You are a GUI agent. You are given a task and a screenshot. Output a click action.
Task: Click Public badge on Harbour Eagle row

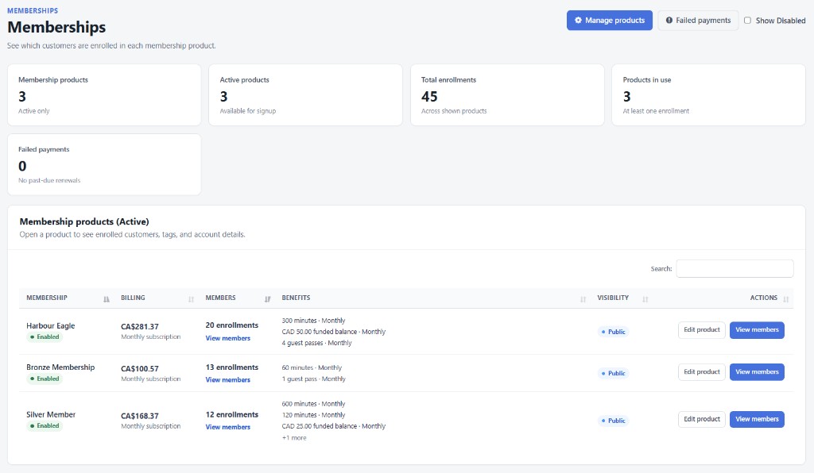click(613, 332)
